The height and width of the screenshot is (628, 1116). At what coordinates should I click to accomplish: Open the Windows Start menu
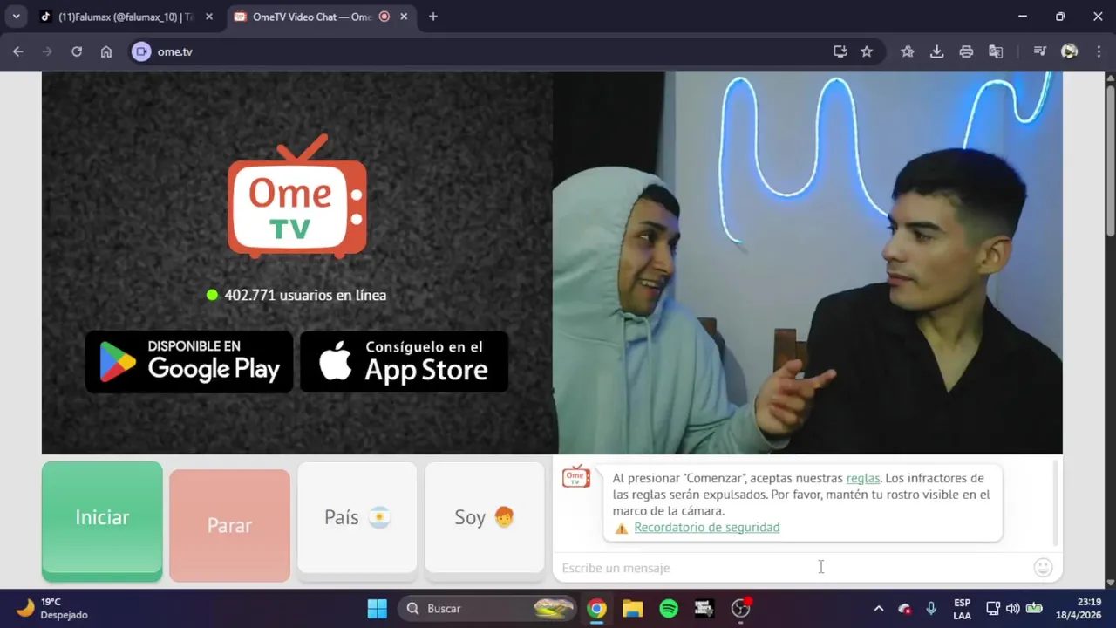click(x=378, y=609)
